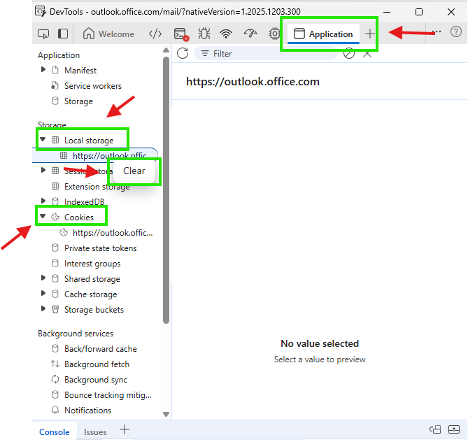Viewport: 468px width, 442px height.
Task: Select outlook.office origin under Local storage
Action: (x=95, y=155)
